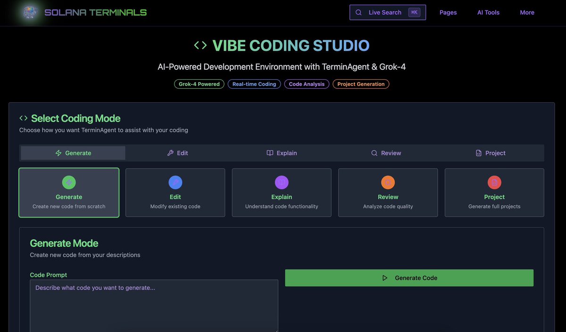The image size is (566, 332).
Task: Click the ⌘K shortcut badge
Action: [x=414, y=12]
